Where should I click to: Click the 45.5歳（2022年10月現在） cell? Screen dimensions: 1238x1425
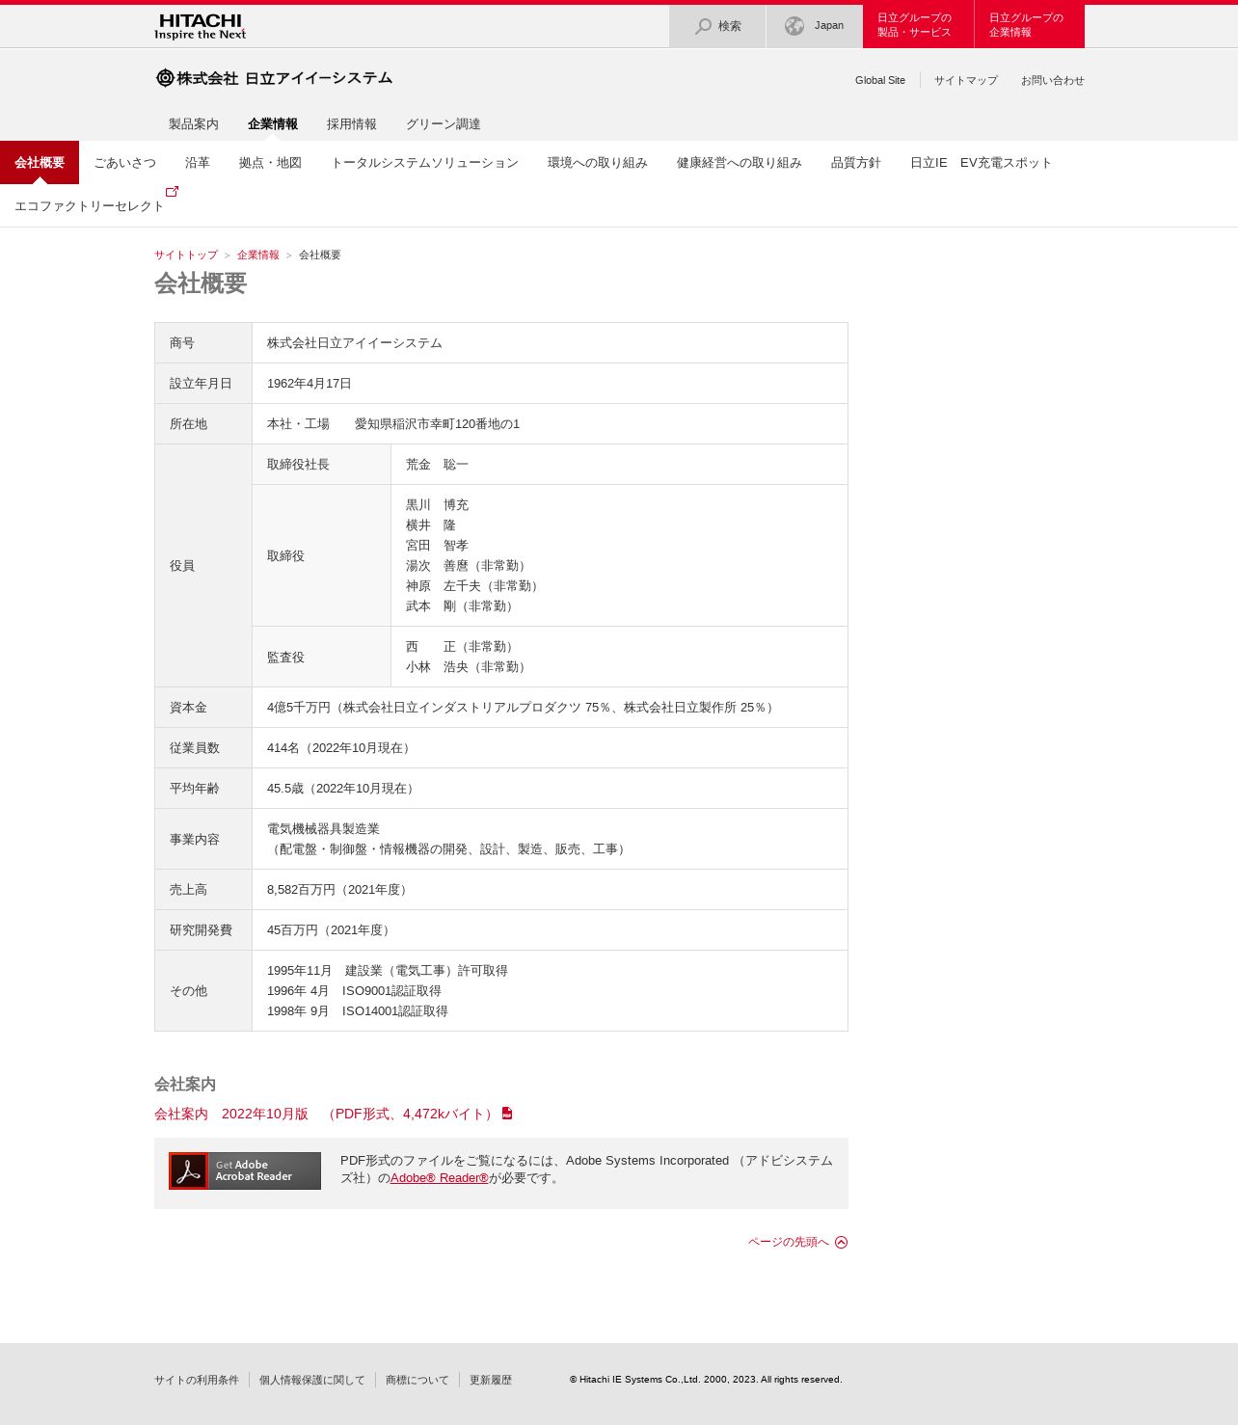pos(550,789)
